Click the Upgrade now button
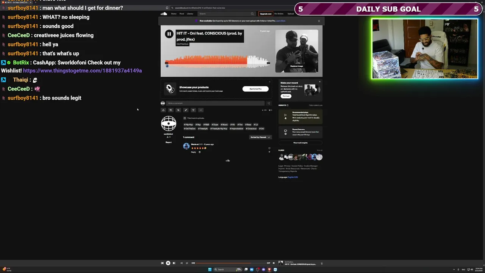This screenshot has height=273, width=485. [266, 14]
